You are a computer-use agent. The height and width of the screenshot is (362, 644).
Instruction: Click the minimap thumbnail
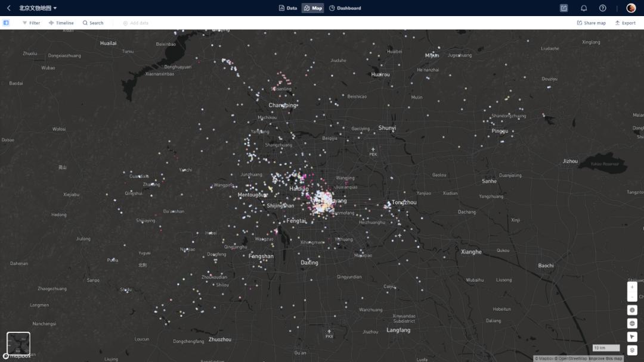(18, 343)
